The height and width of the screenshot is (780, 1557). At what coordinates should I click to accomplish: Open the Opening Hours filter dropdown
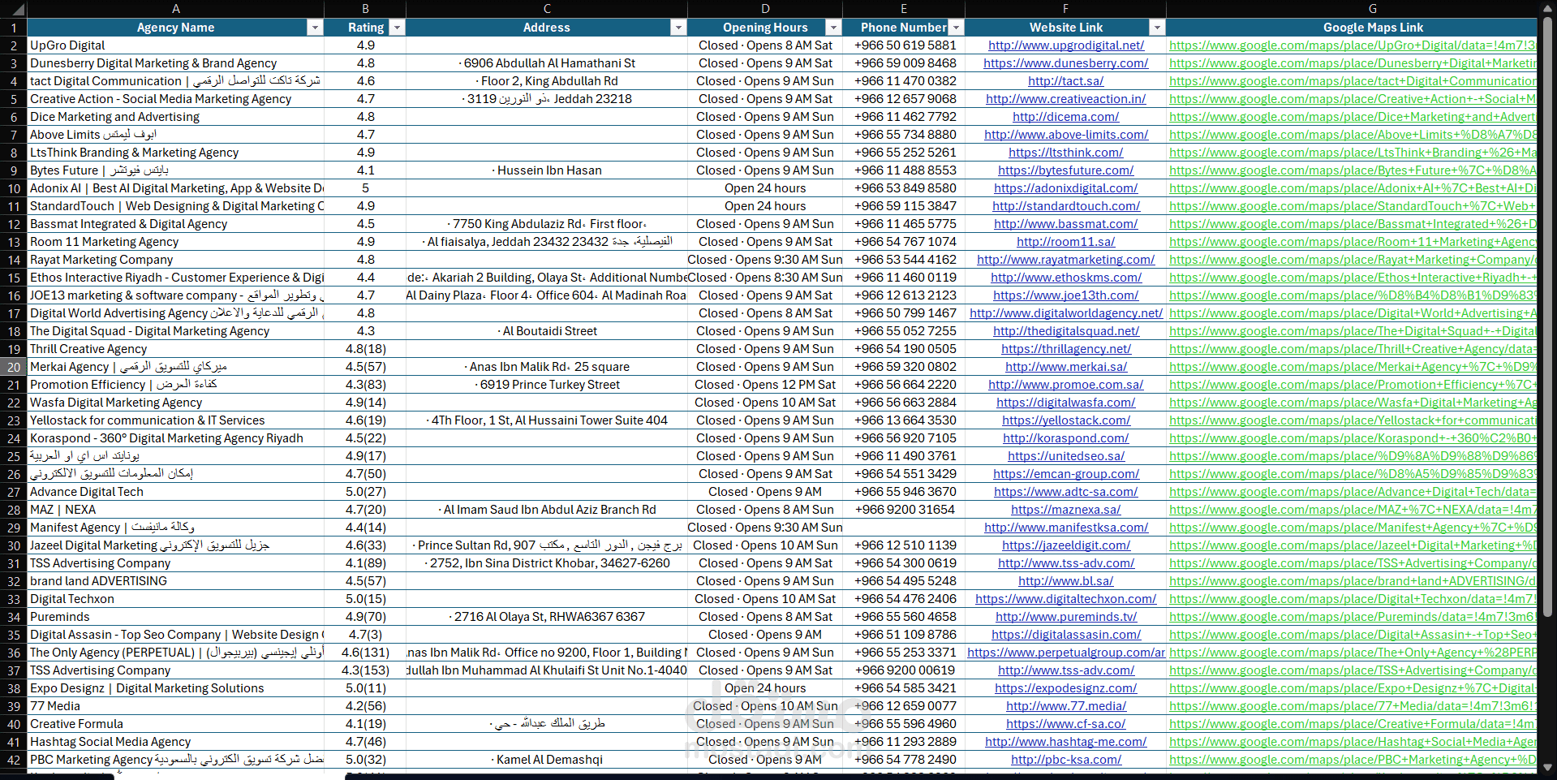(833, 28)
